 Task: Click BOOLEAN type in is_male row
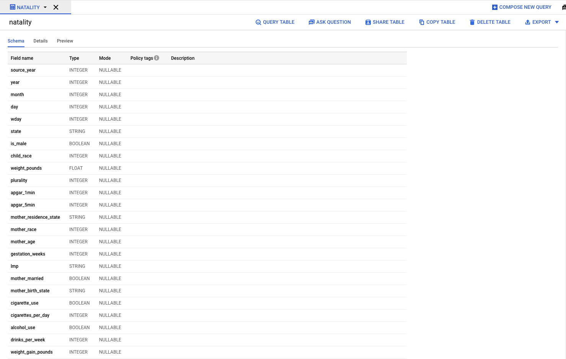(x=80, y=144)
